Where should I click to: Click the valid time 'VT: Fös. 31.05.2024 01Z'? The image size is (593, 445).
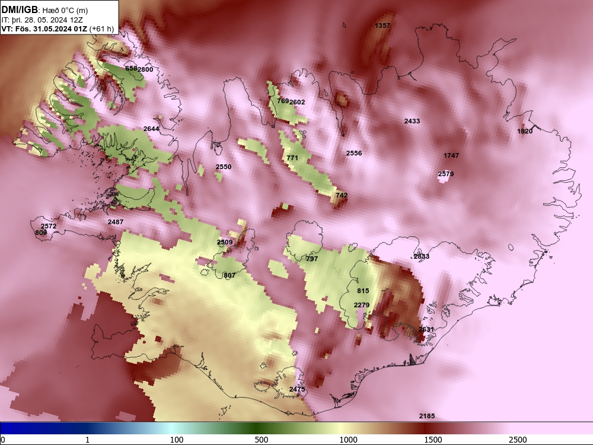[x=44, y=28]
